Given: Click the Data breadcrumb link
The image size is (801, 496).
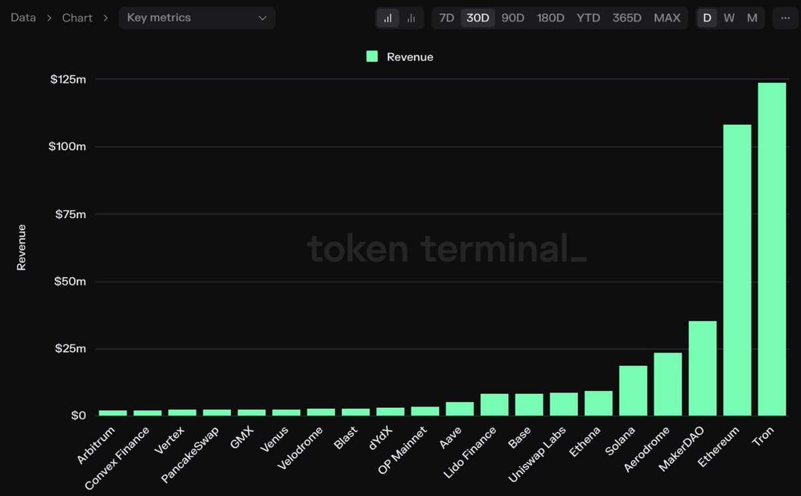Looking at the screenshot, I should 24,18.
